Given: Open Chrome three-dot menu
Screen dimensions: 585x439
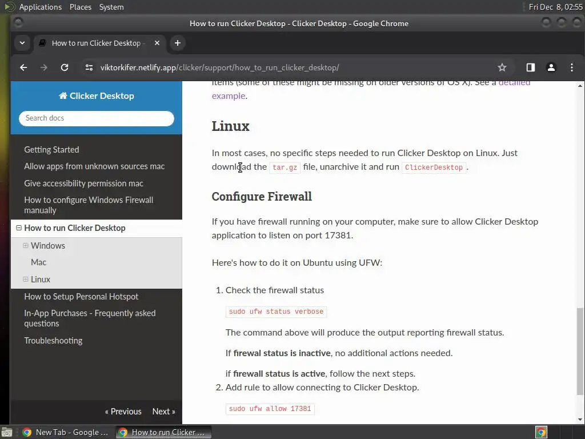Looking at the screenshot, I should 571,67.
